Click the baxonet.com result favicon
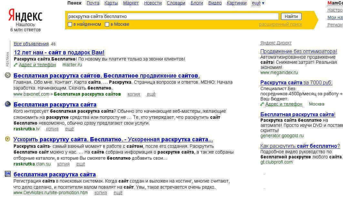The width and height of the screenshot is (343, 198). 8,75
